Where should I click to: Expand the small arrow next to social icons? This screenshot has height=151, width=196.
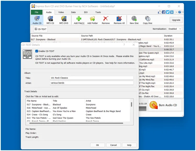click(176, 12)
